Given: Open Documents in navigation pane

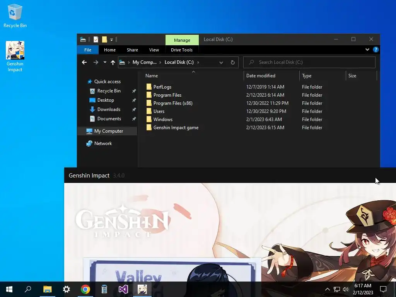Looking at the screenshot, I should point(109,119).
